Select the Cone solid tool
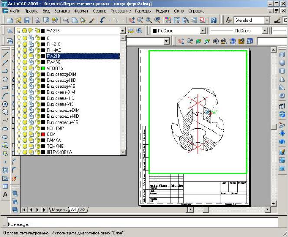Screen dimensions: 288x237 point(282,80)
